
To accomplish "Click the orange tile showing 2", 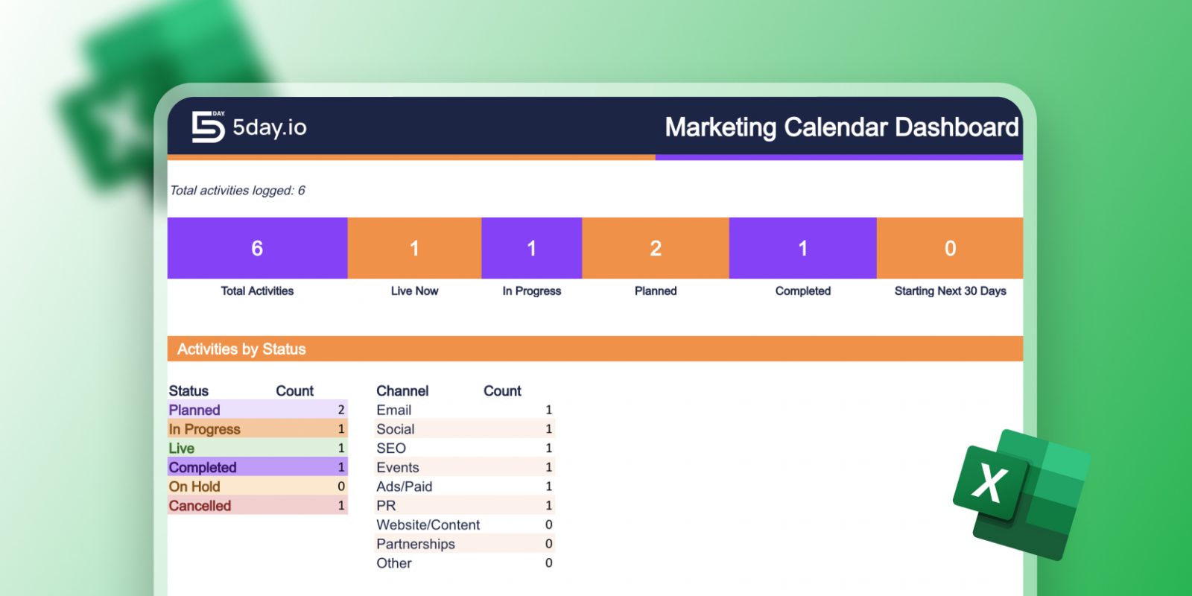I will click(x=656, y=248).
